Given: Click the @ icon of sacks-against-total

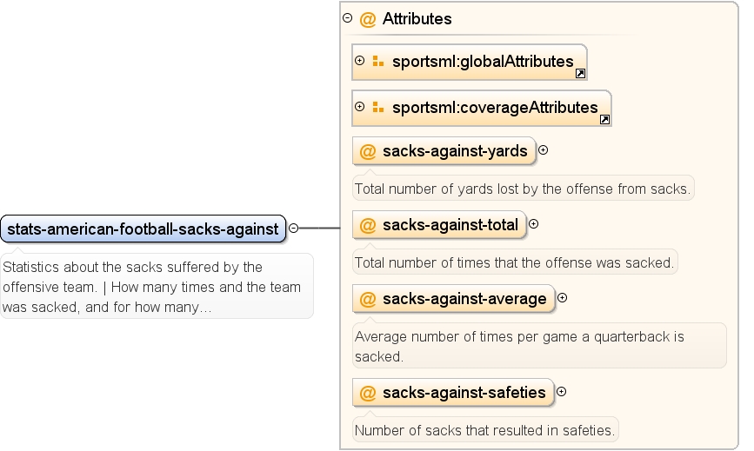Looking at the screenshot, I should (368, 225).
